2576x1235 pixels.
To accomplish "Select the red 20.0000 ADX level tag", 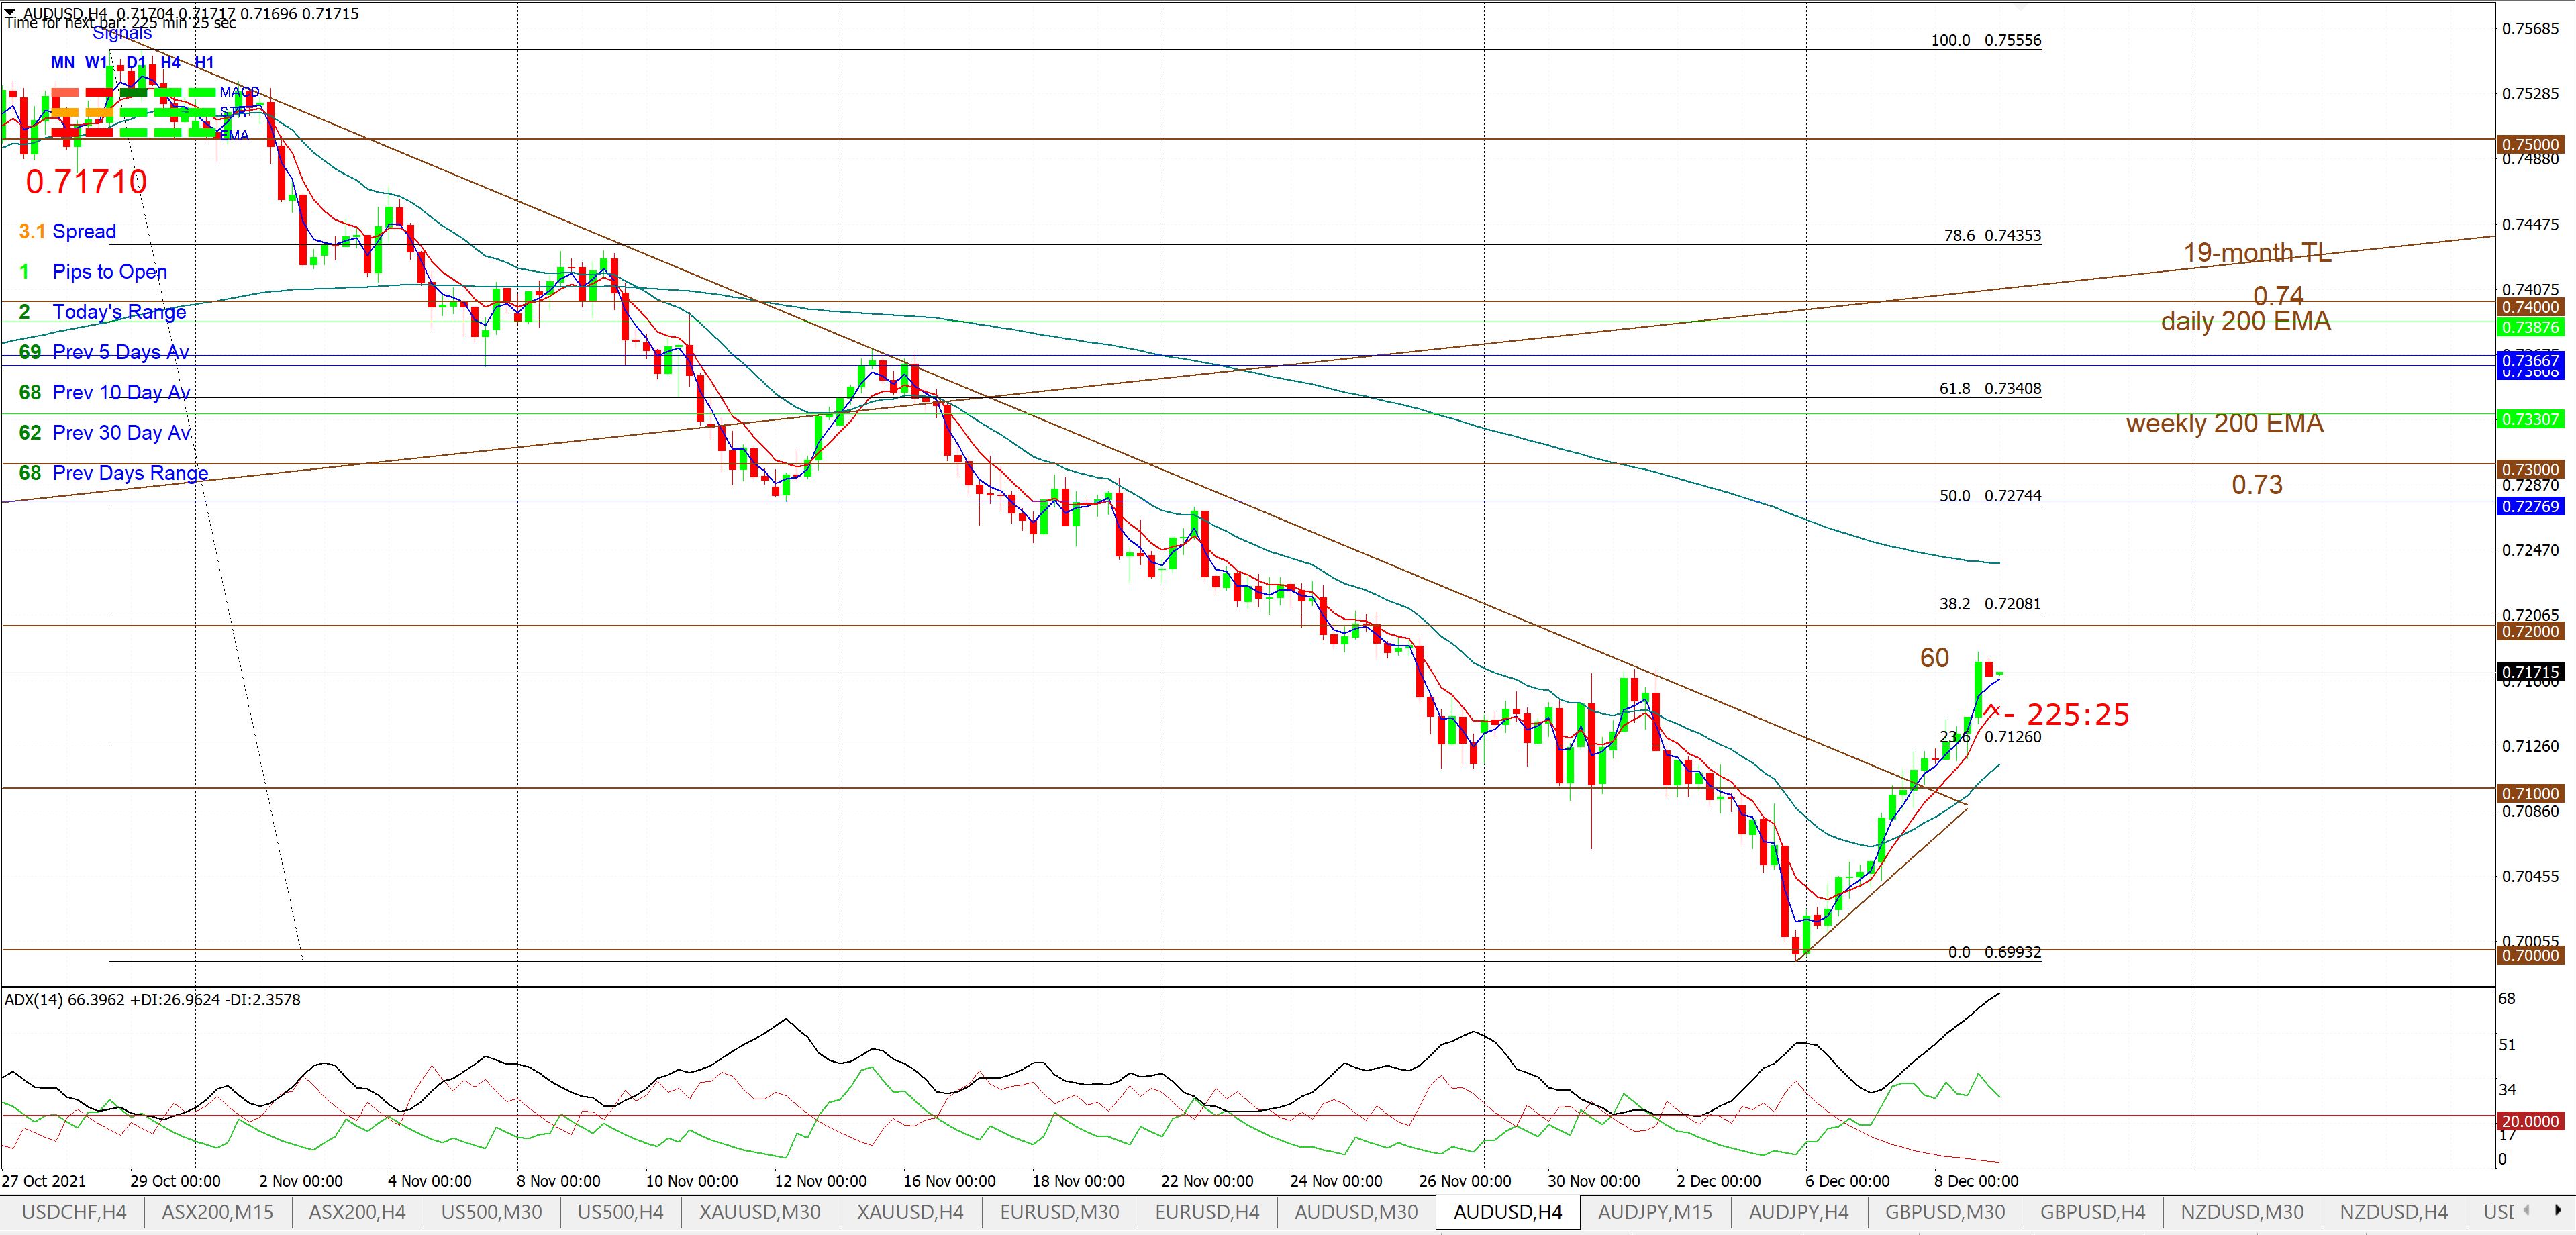I will click(x=2530, y=1121).
